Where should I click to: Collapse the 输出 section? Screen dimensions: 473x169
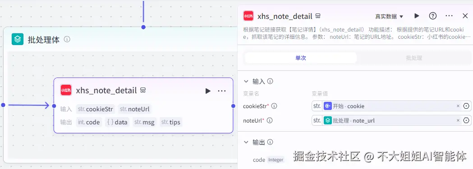(x=247, y=142)
